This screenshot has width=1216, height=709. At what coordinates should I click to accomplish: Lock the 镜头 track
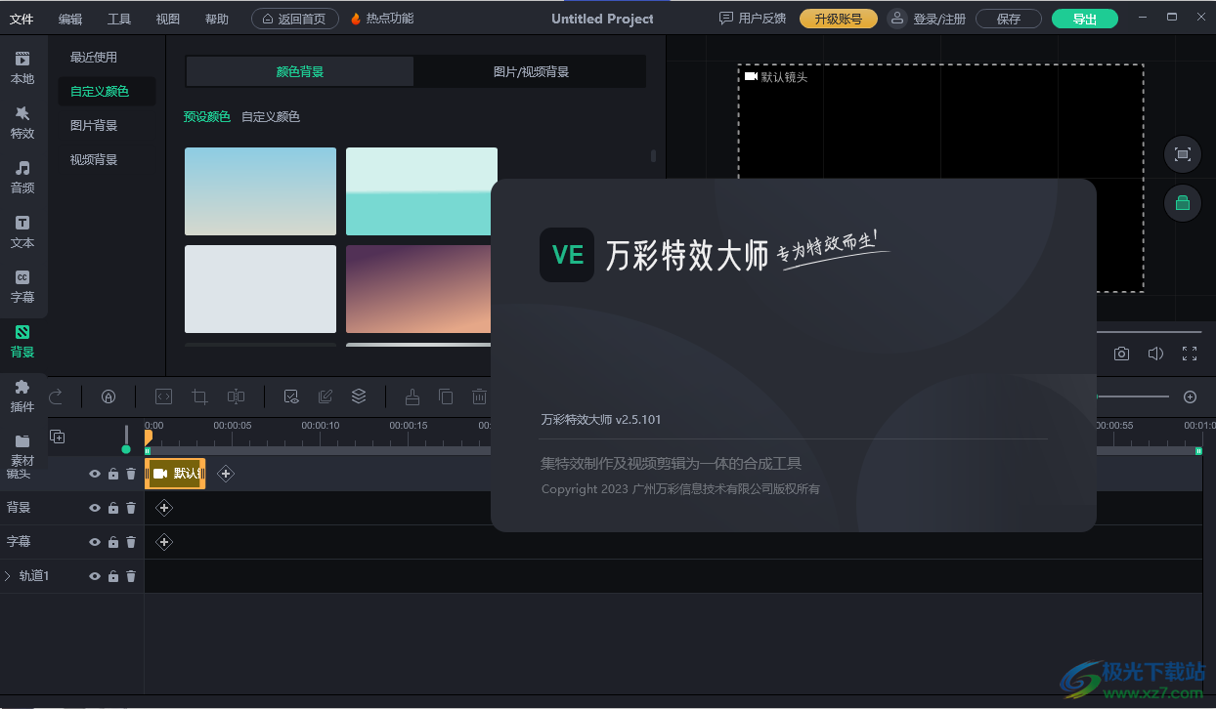coord(113,474)
